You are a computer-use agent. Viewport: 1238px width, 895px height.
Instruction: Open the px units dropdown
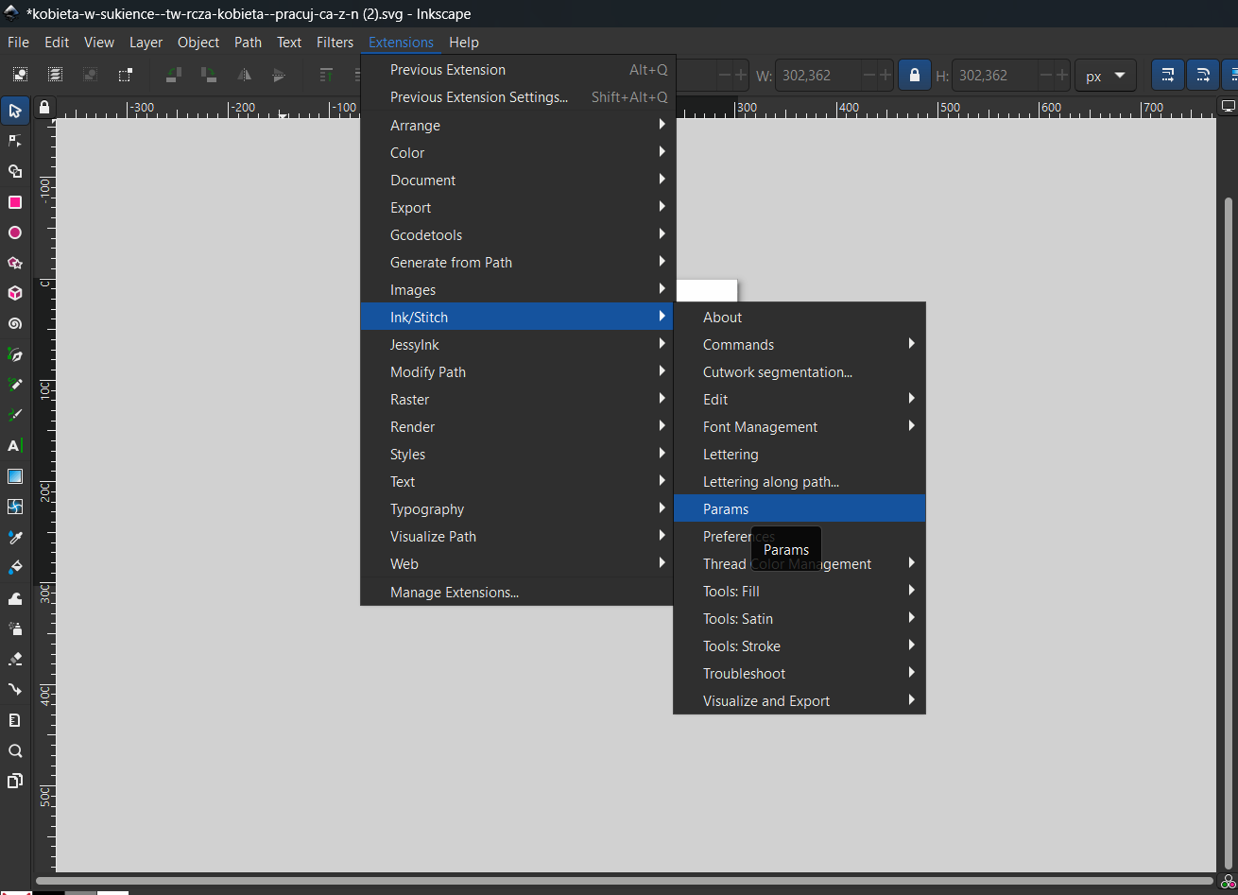pyautogui.click(x=1106, y=76)
